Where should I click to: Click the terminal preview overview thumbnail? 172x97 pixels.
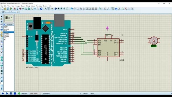9,18
